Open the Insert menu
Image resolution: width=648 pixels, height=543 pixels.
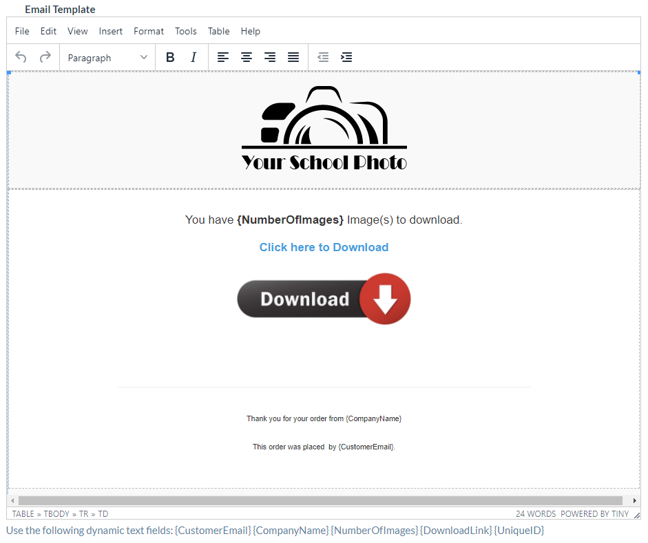(111, 31)
